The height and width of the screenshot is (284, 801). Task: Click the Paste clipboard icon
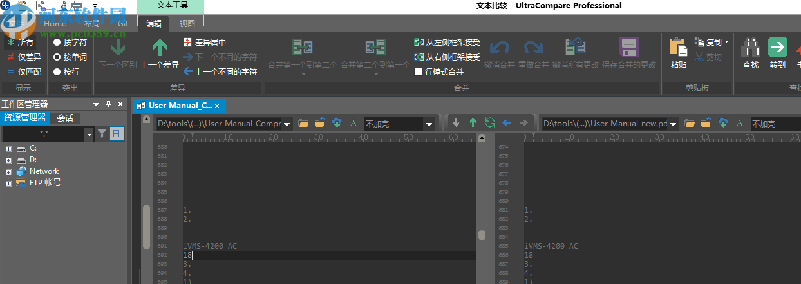[679, 48]
